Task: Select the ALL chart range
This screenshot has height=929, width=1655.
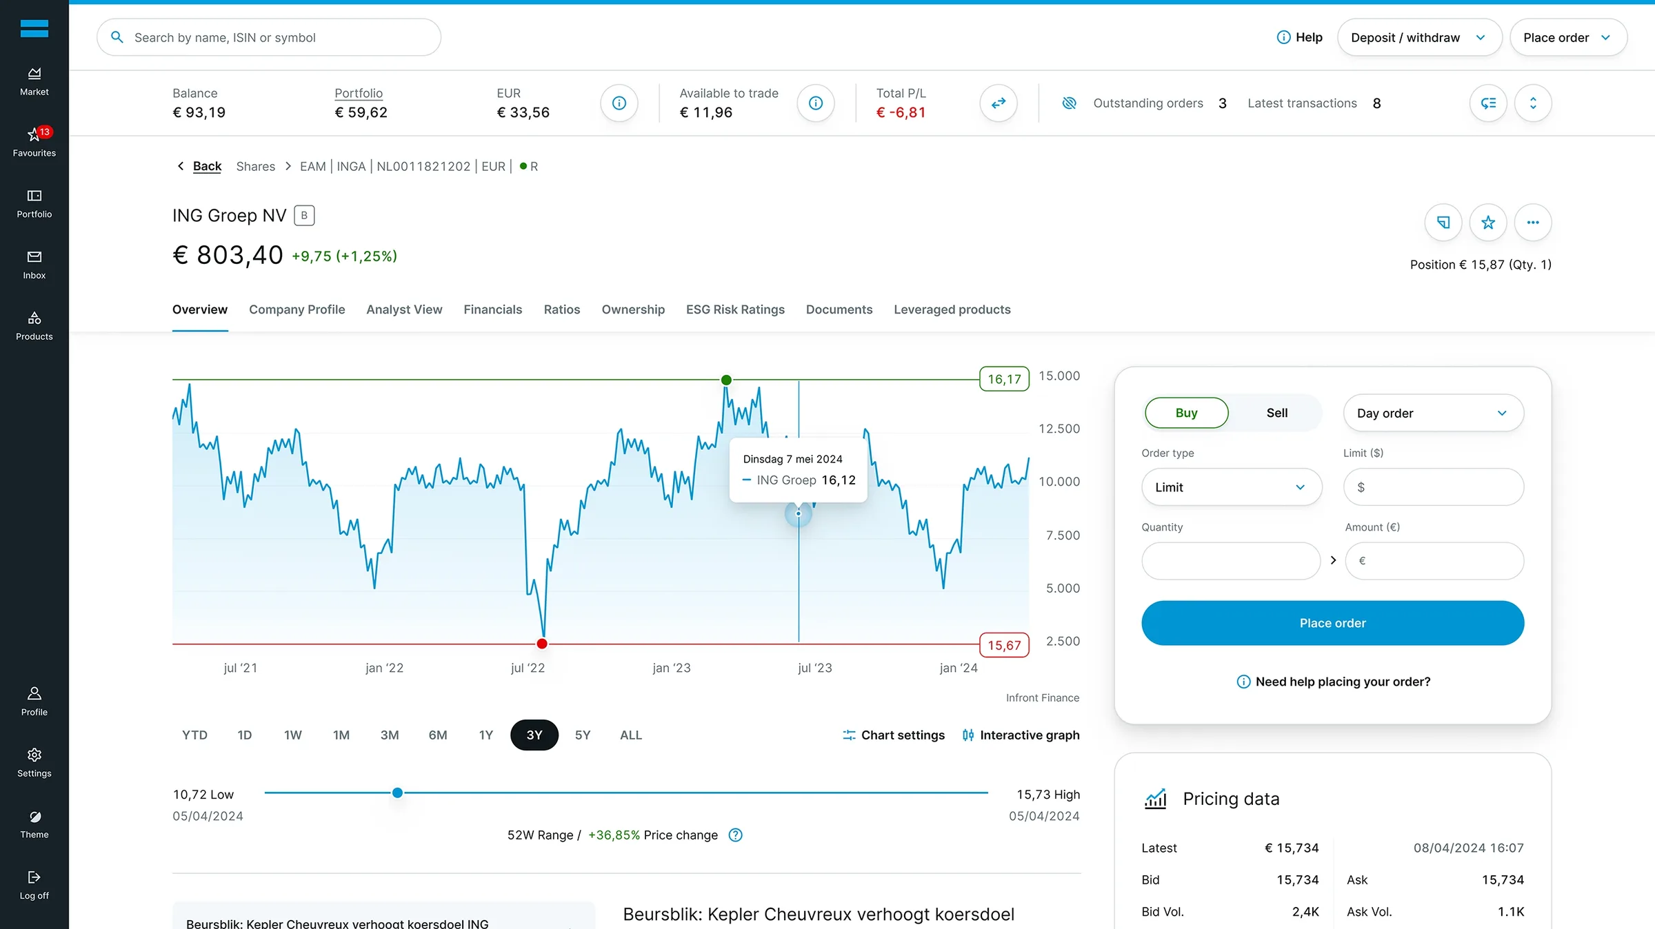Action: coord(630,735)
